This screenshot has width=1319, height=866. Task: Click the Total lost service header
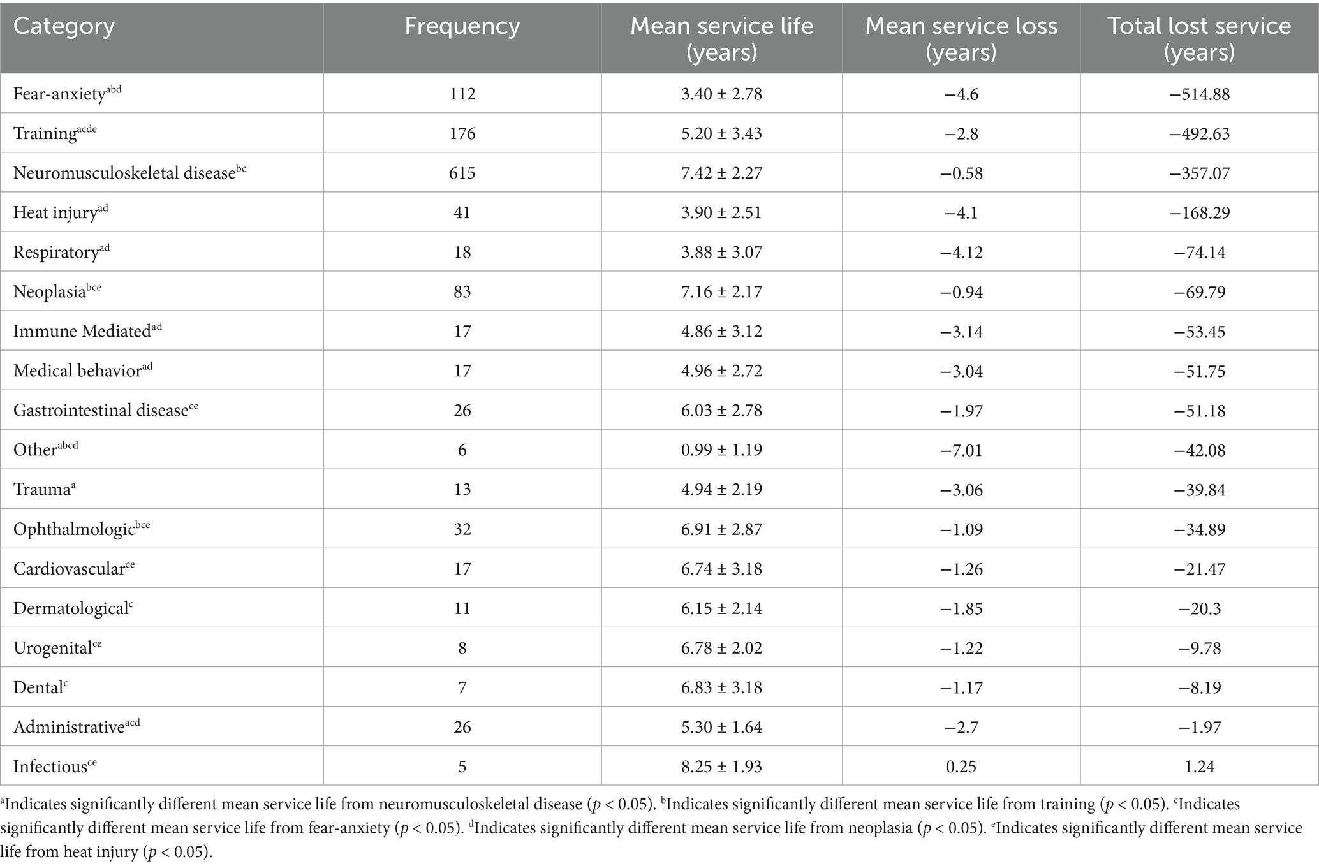pyautogui.click(x=1199, y=38)
